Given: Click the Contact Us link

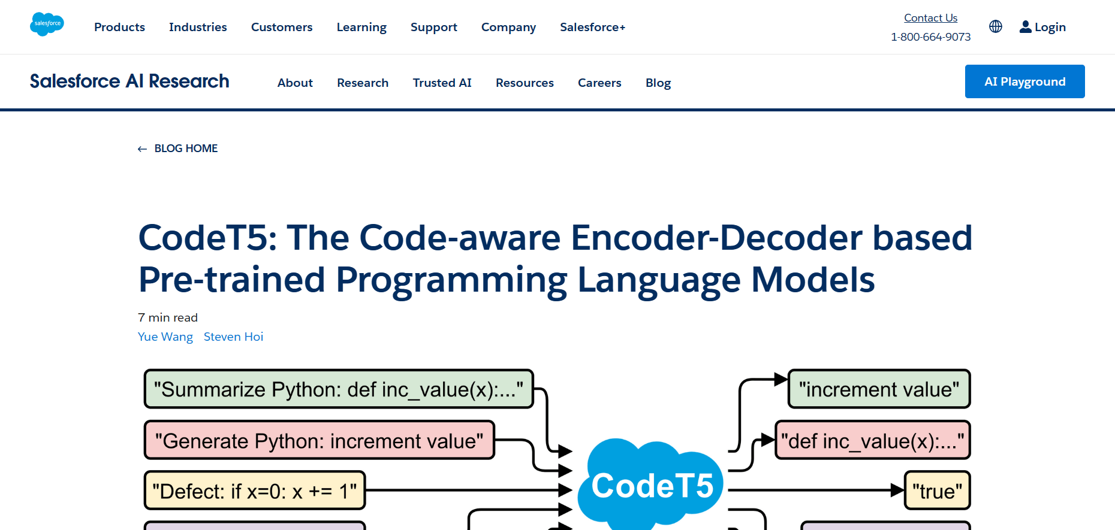Looking at the screenshot, I should (x=930, y=18).
